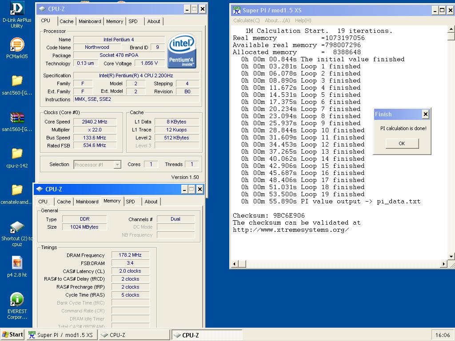
Task: Switch to About tab in lower CPU-Z window
Action: [151, 202]
